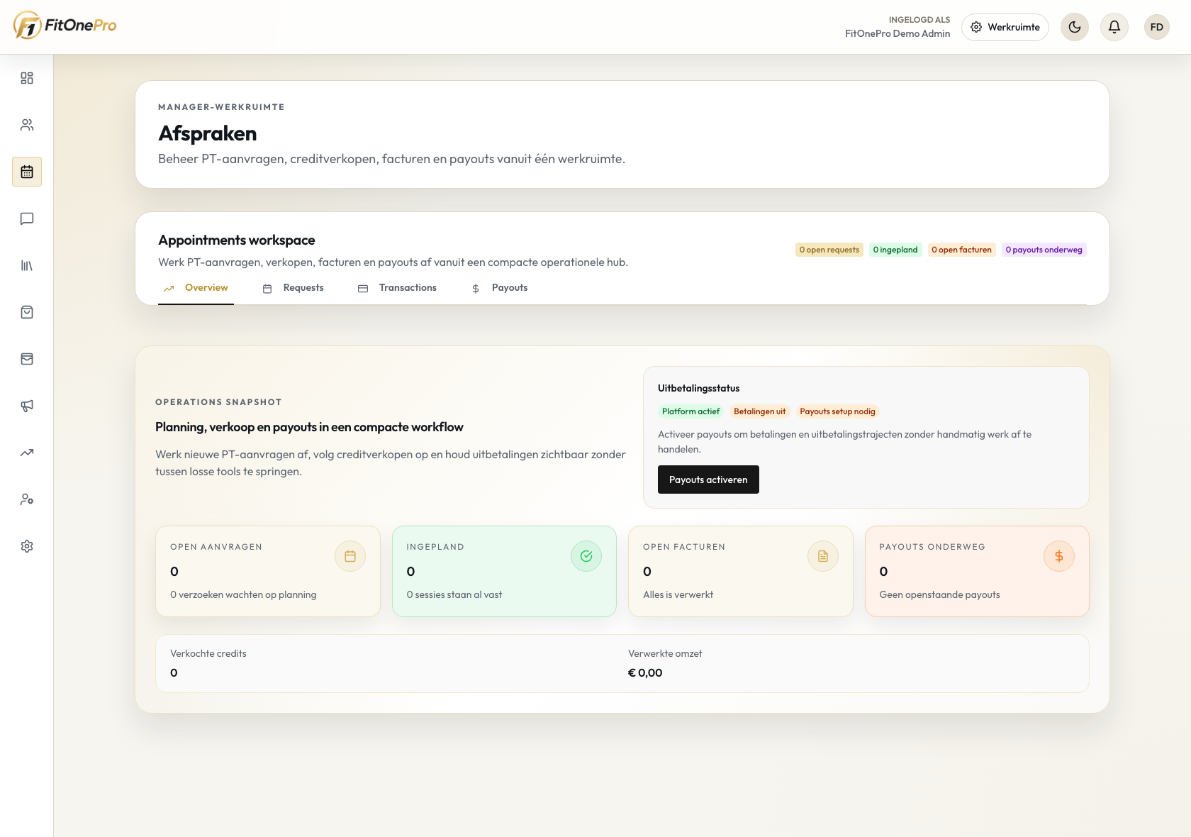Click '0 verzoeken wachten op planning' text
This screenshot has width=1191, height=837.
pyautogui.click(x=243, y=594)
